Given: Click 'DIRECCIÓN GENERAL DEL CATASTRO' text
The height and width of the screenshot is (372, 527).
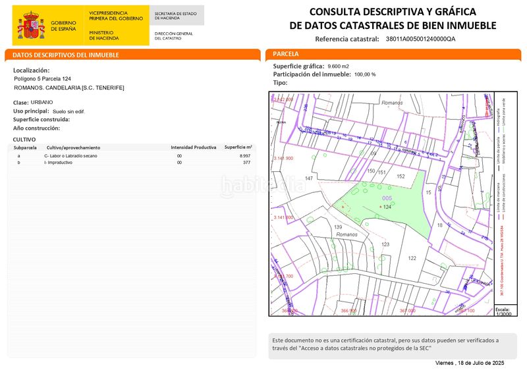Looking at the screenshot, I should click(x=174, y=36).
